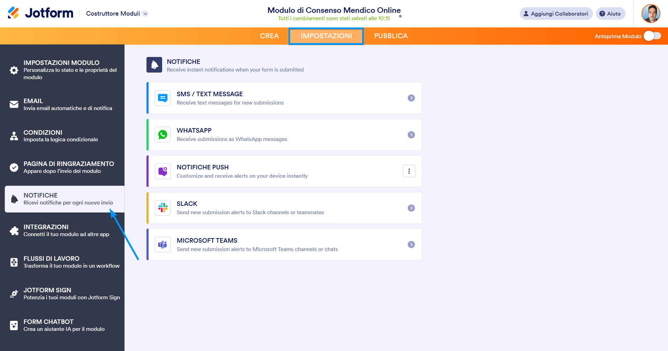The width and height of the screenshot is (668, 351).
Task: Click the push notifications icon
Action: point(162,172)
